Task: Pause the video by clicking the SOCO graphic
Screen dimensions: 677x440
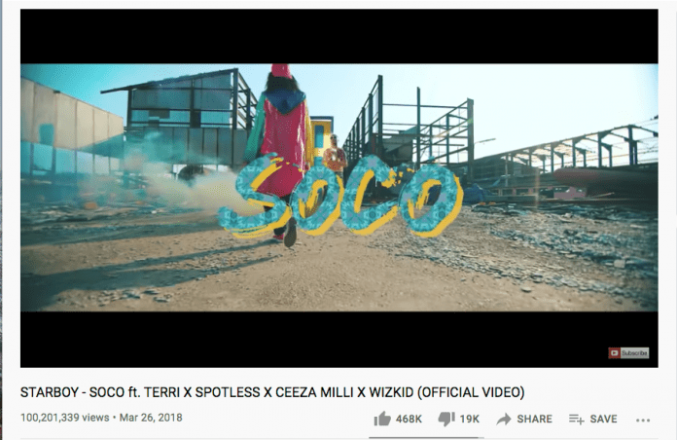Action: pyautogui.click(x=341, y=197)
